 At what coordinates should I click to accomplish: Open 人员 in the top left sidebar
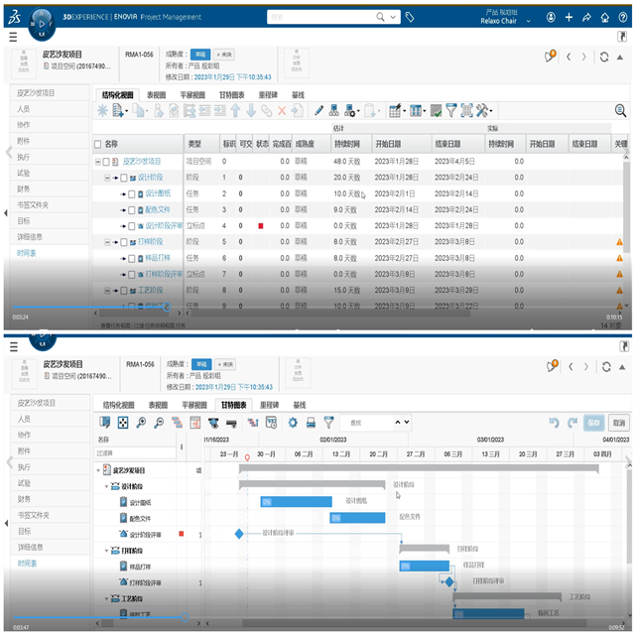coord(23,109)
